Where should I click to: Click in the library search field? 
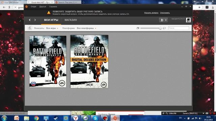(x=179, y=28)
